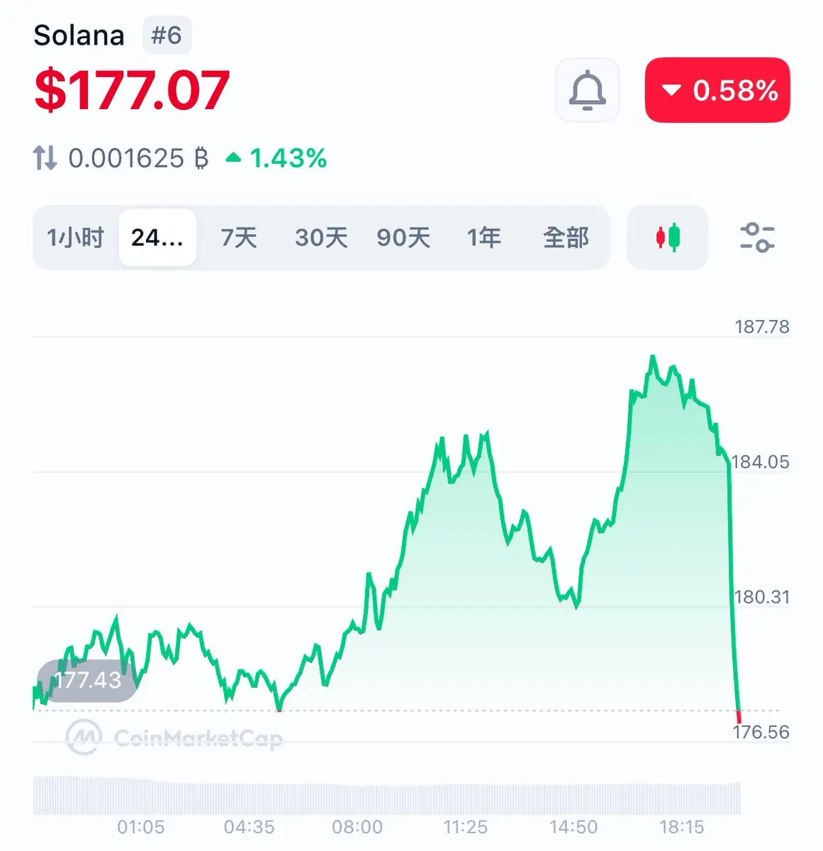This screenshot has width=823, height=851.
Task: Open chart settings sliders icon
Action: pyautogui.click(x=757, y=238)
